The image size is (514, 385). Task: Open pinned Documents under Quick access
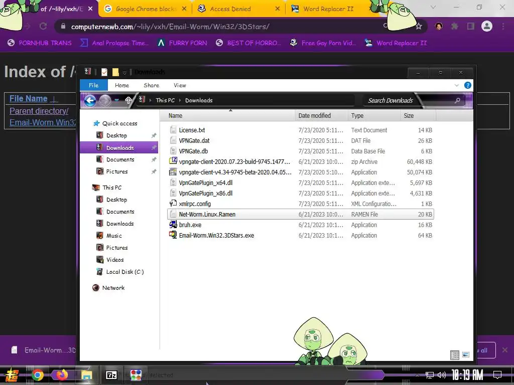120,159
